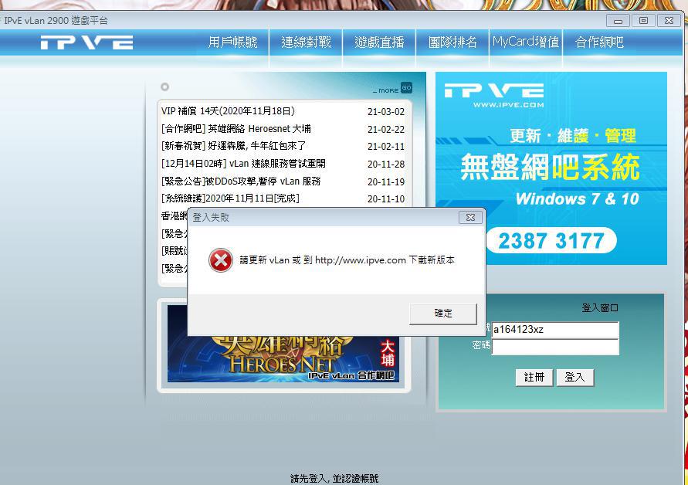Select 團隊排名 in navigation bar

pos(452,42)
